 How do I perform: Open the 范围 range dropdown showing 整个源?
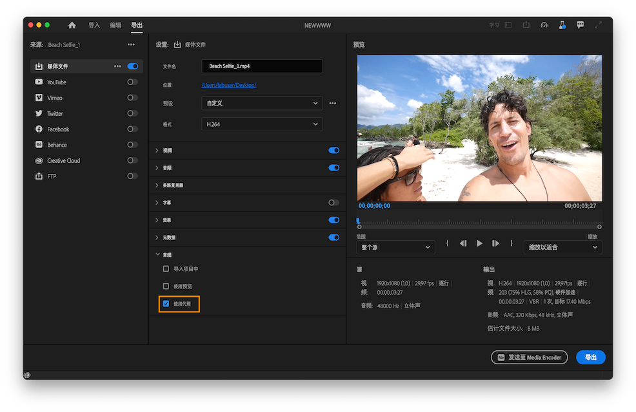tap(395, 247)
